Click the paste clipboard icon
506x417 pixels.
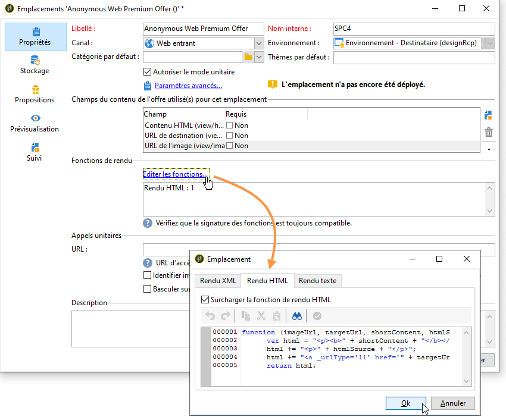(277, 316)
